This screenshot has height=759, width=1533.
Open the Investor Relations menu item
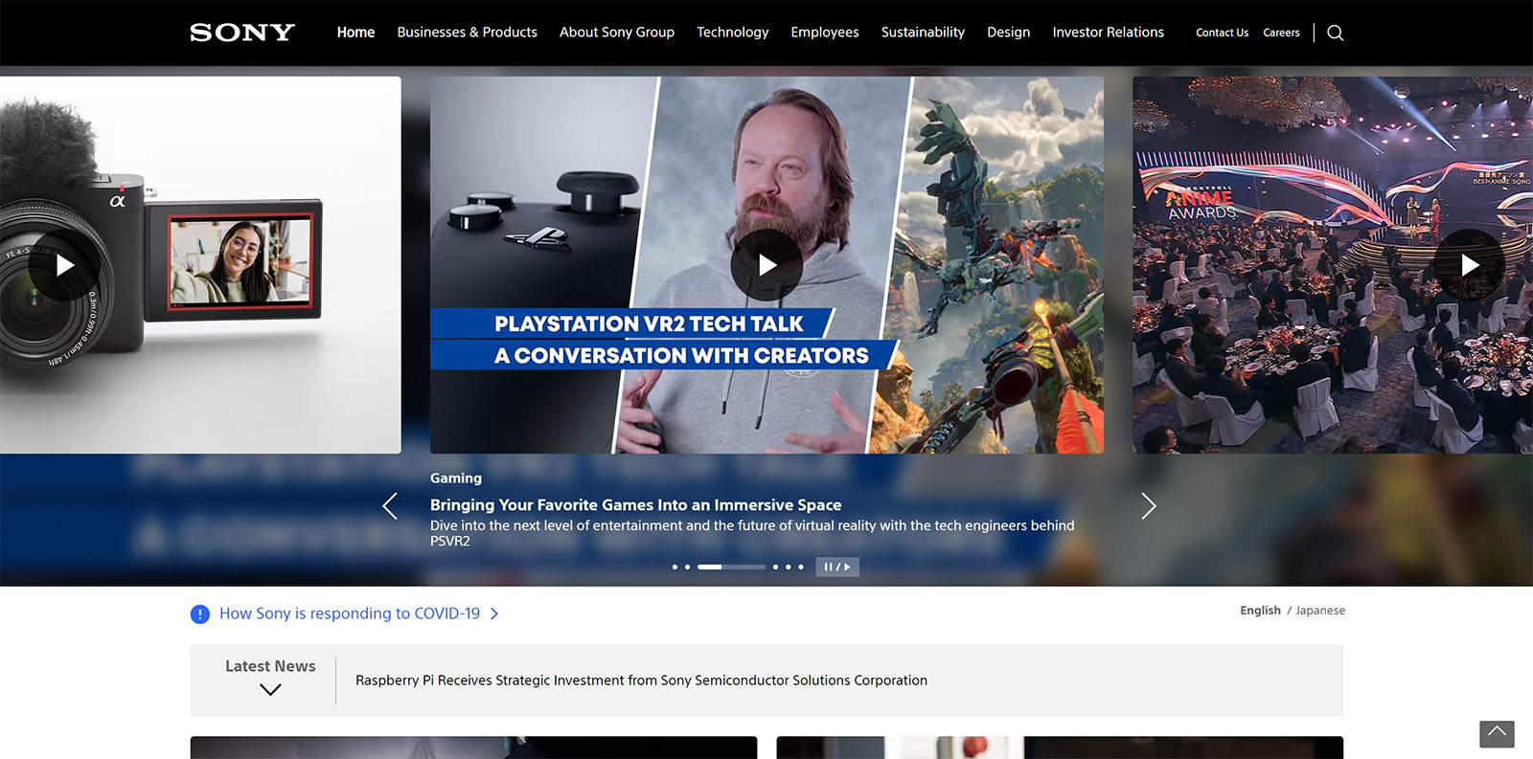[x=1109, y=33]
